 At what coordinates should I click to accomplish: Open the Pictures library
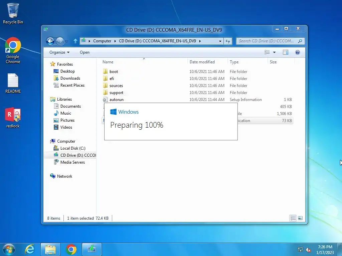64,120
